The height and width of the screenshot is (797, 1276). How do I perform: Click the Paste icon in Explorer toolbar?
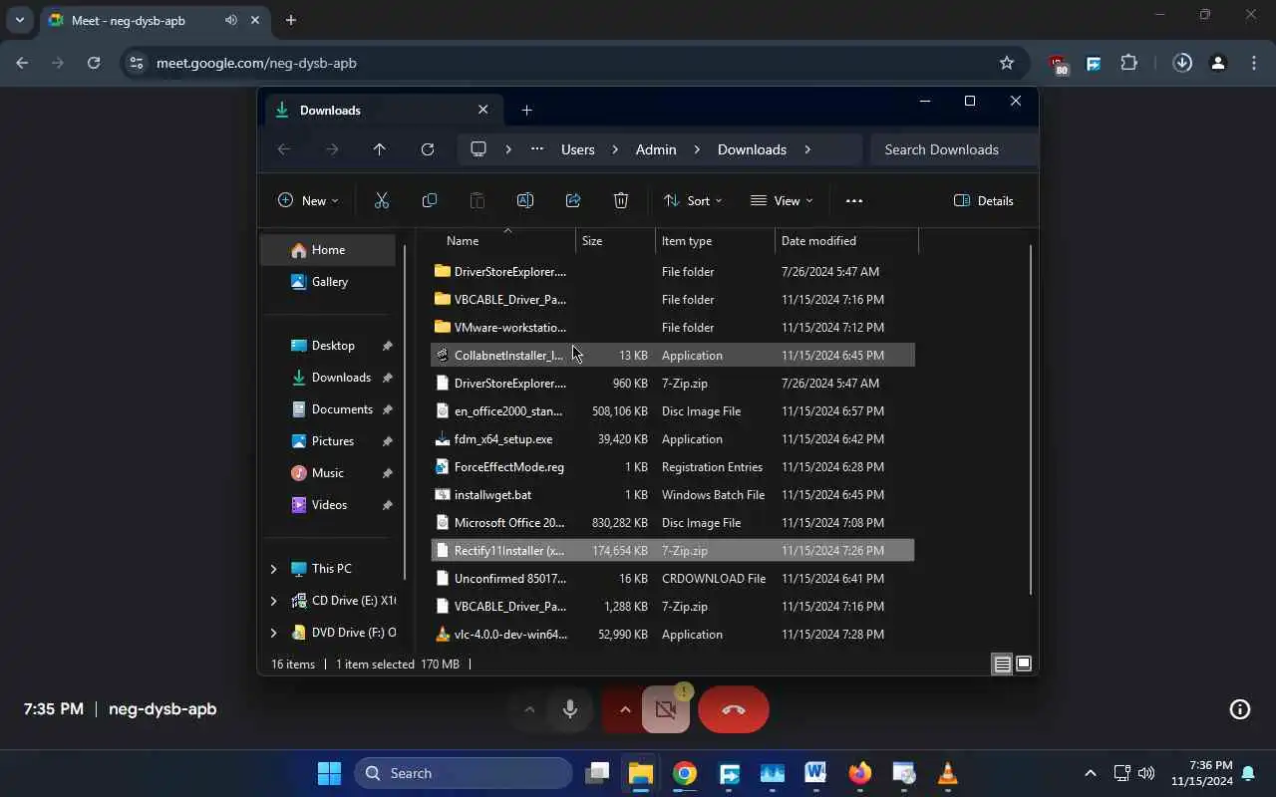478,200
